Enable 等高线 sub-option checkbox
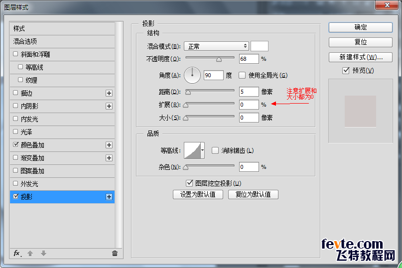This screenshot has height=268, width=402. 20,67
